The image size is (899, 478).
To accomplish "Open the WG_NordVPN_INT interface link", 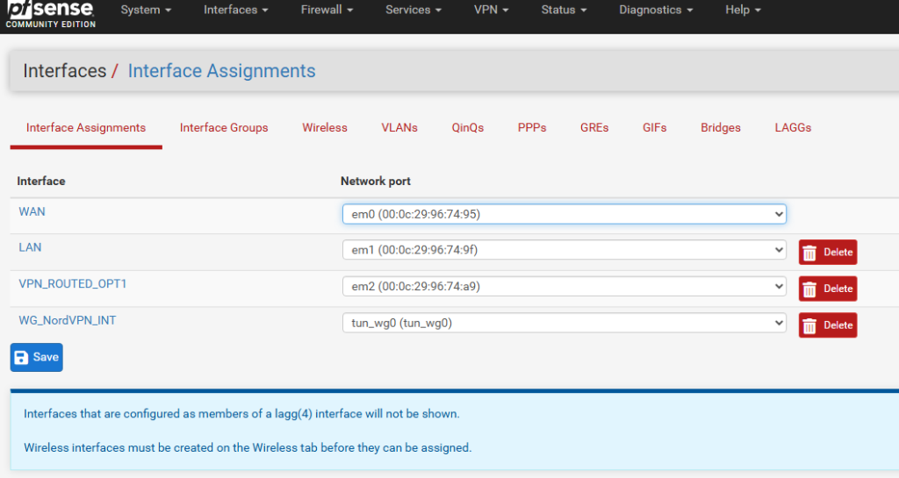I will [x=67, y=321].
